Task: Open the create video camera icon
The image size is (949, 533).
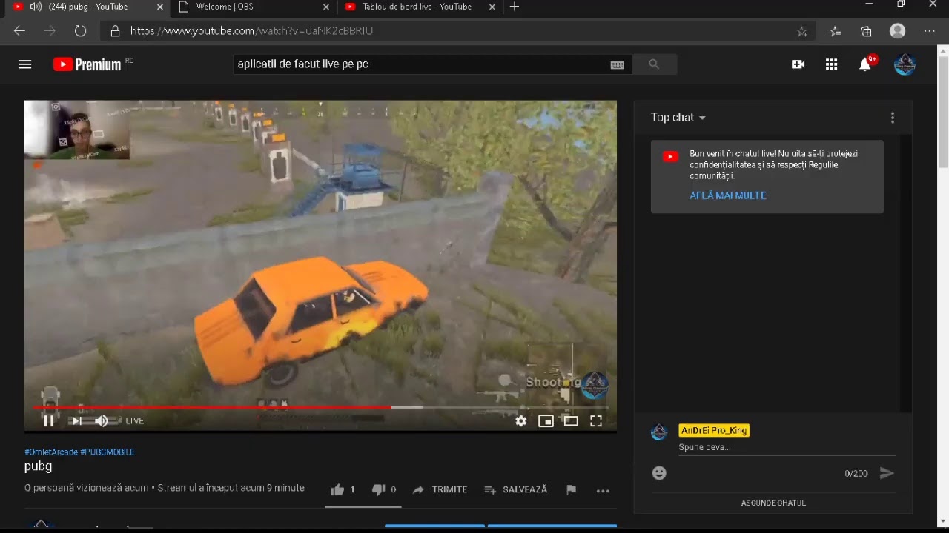Action: 798,64
